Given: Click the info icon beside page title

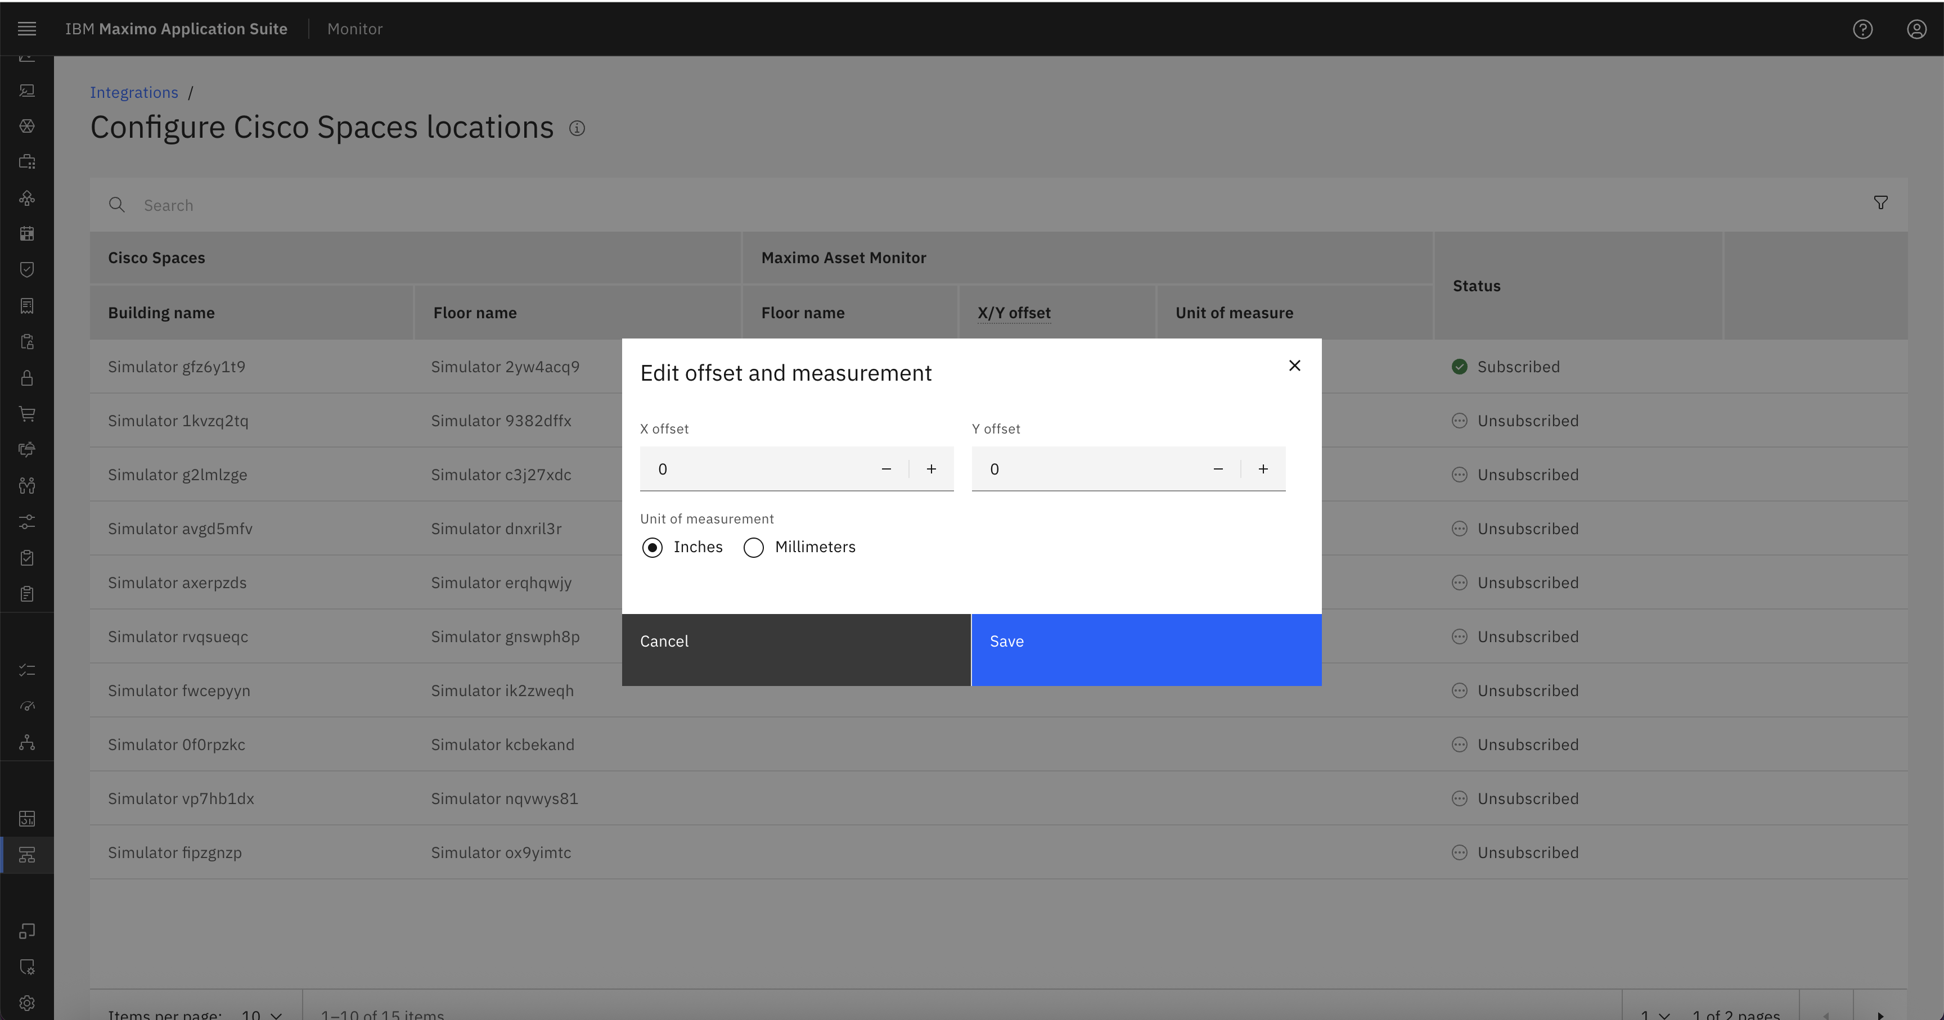Looking at the screenshot, I should tap(577, 128).
